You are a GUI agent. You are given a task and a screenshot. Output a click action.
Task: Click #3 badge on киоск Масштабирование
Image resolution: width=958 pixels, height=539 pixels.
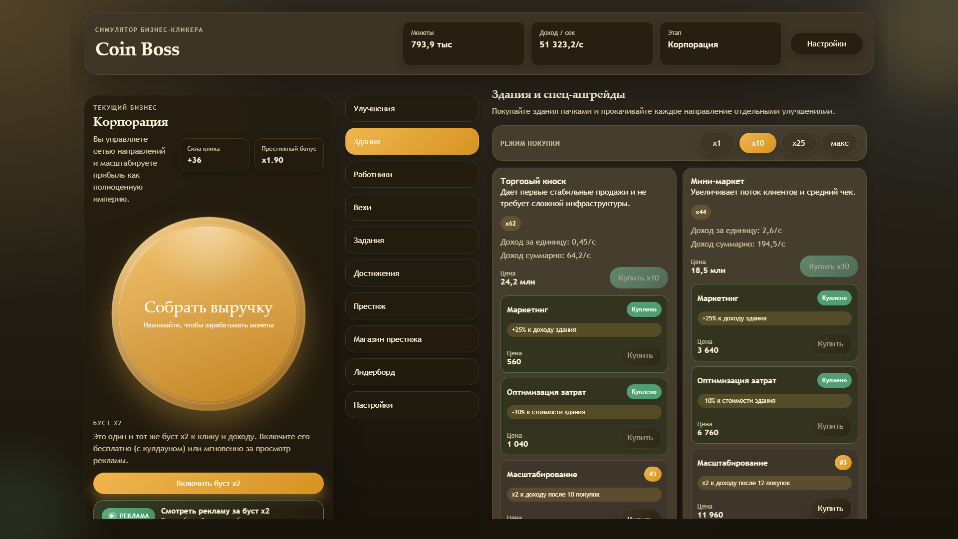click(x=653, y=474)
